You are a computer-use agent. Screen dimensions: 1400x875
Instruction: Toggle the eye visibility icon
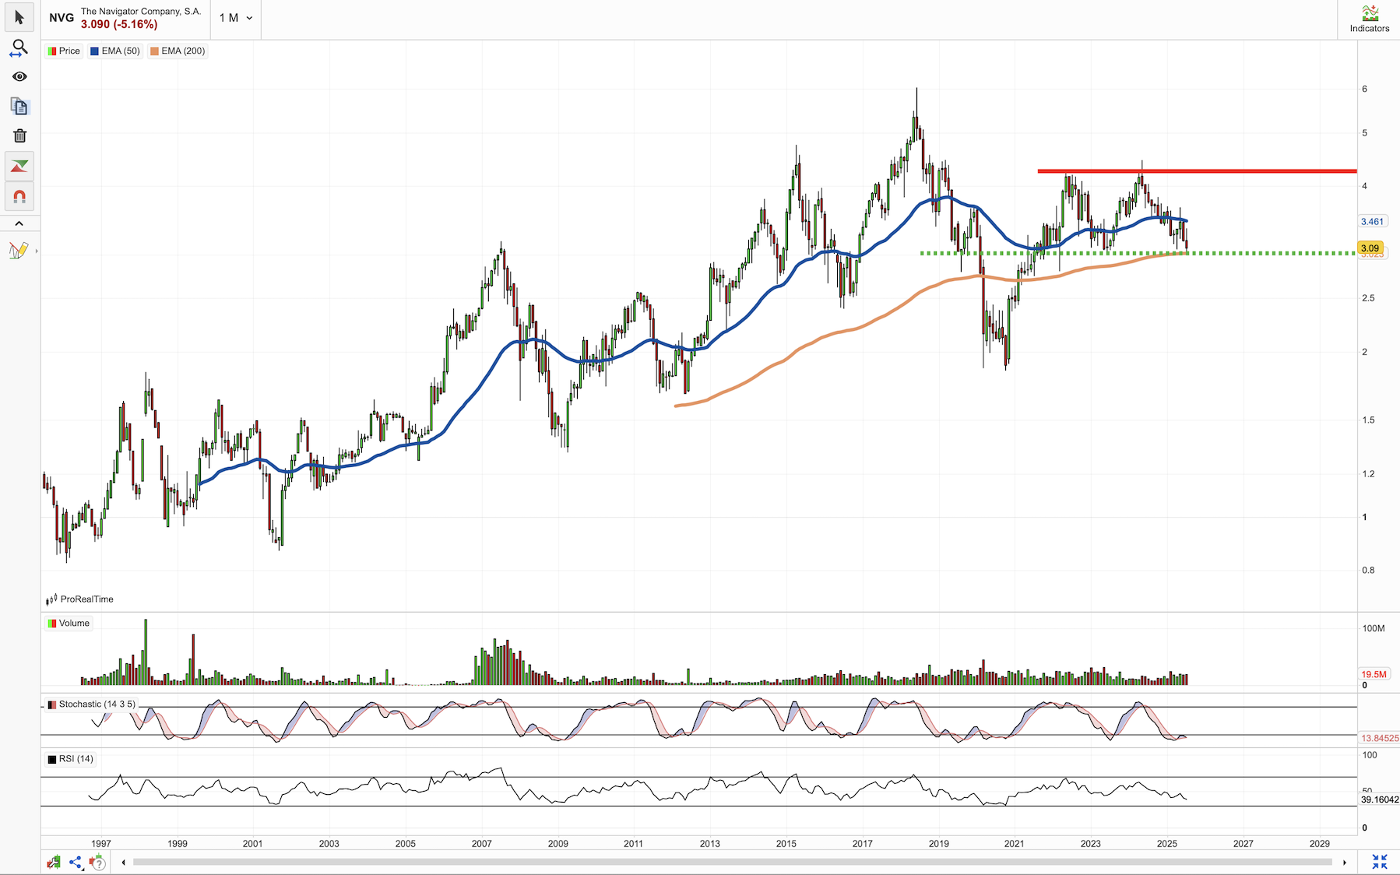19,76
